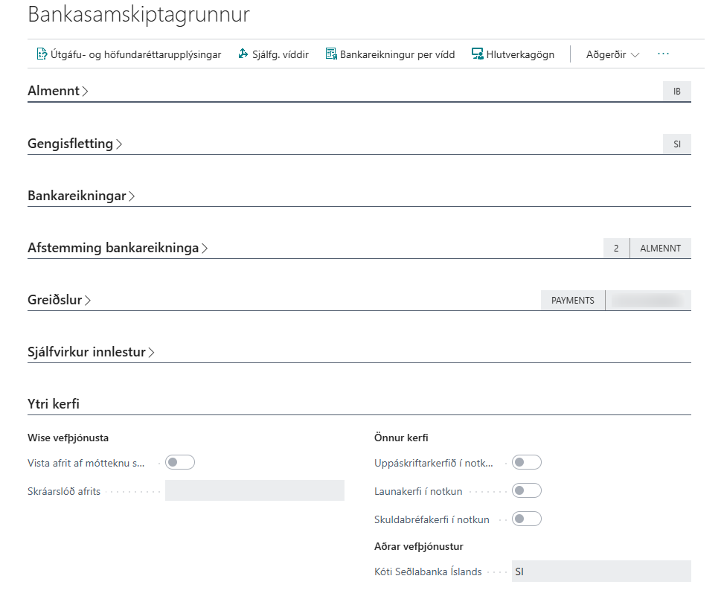The height and width of the screenshot is (602, 724).
Task: Click the Hlutverkagögn icon
Action: tap(478, 54)
